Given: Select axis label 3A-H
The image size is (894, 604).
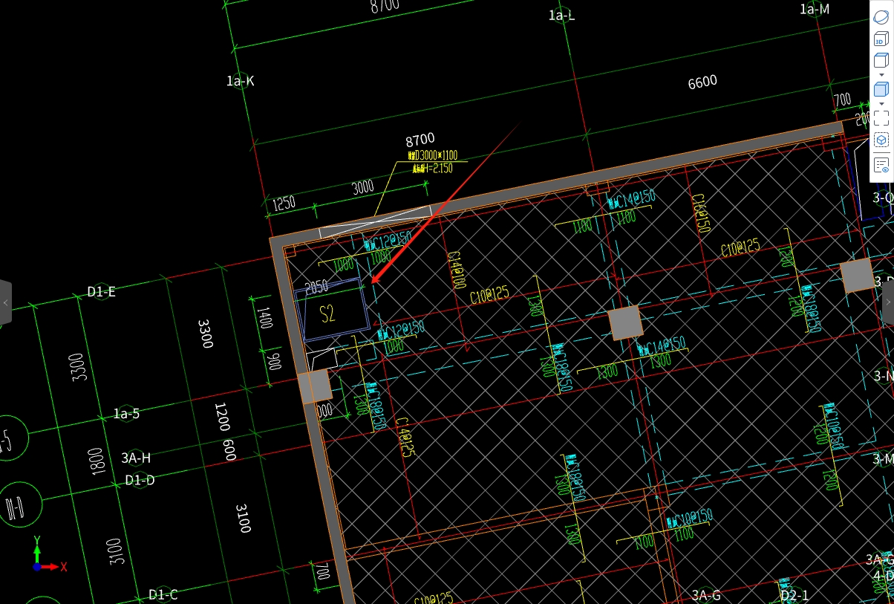Looking at the screenshot, I should [136, 458].
